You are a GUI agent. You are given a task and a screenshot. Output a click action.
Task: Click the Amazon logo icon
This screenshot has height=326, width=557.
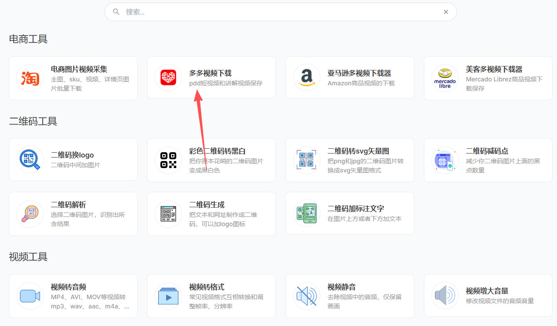point(307,77)
